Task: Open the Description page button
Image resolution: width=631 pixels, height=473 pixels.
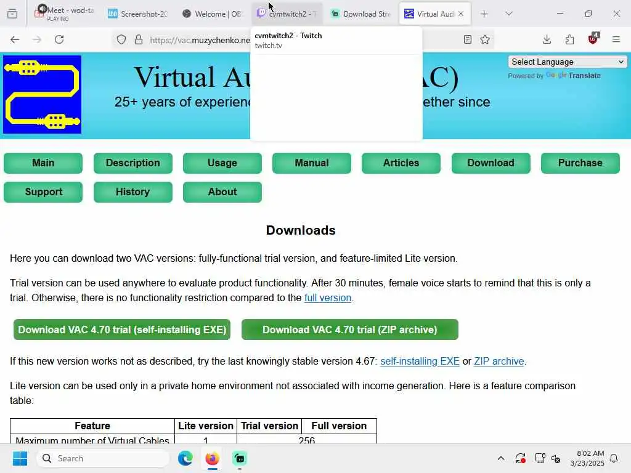Action: (133, 163)
